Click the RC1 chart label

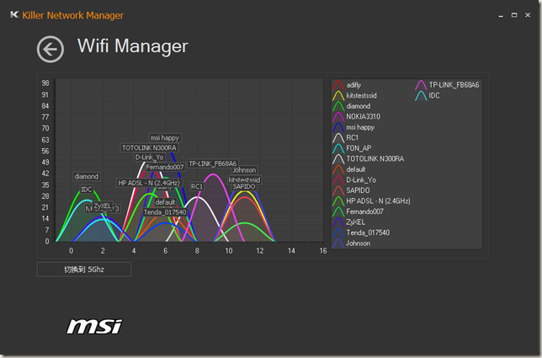(x=197, y=187)
